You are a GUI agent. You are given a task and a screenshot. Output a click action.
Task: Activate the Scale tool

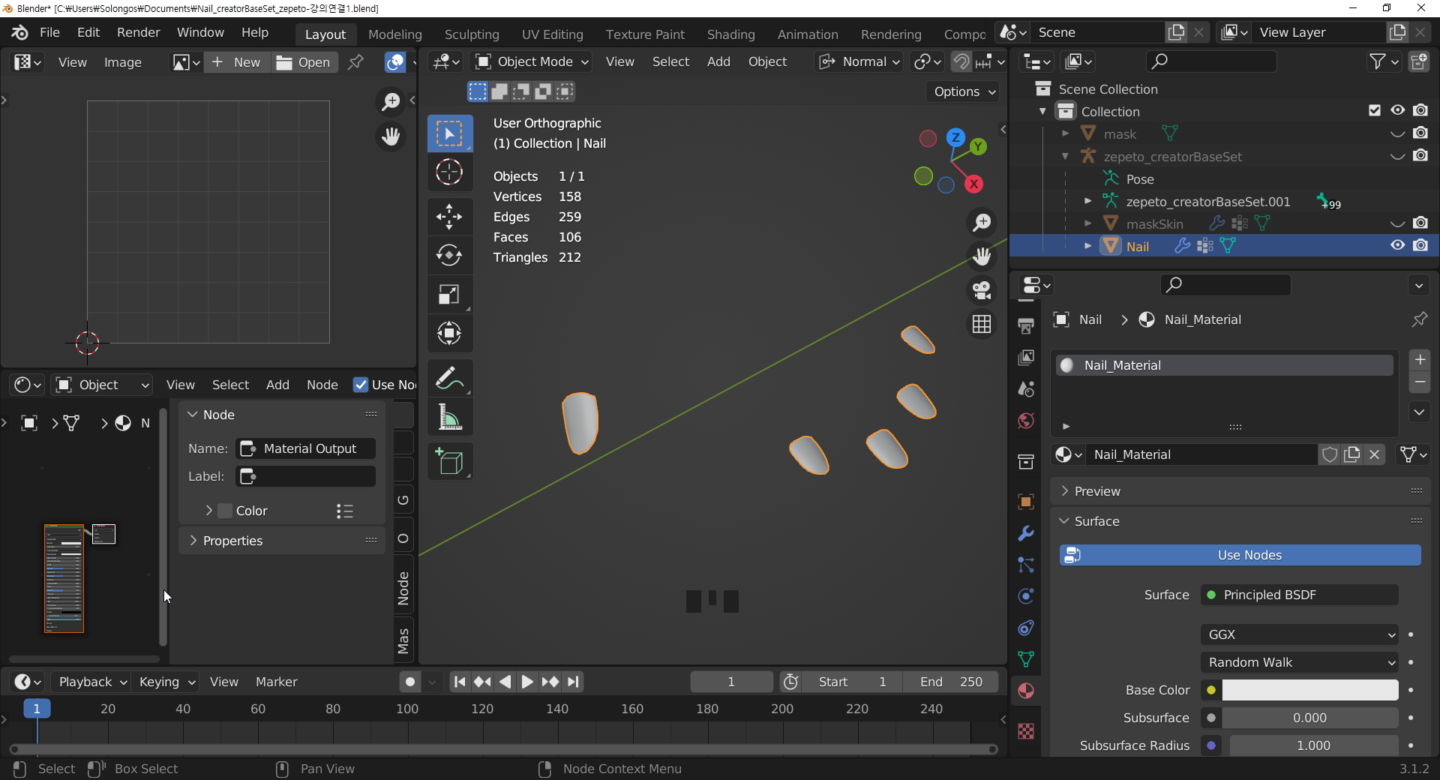click(449, 295)
